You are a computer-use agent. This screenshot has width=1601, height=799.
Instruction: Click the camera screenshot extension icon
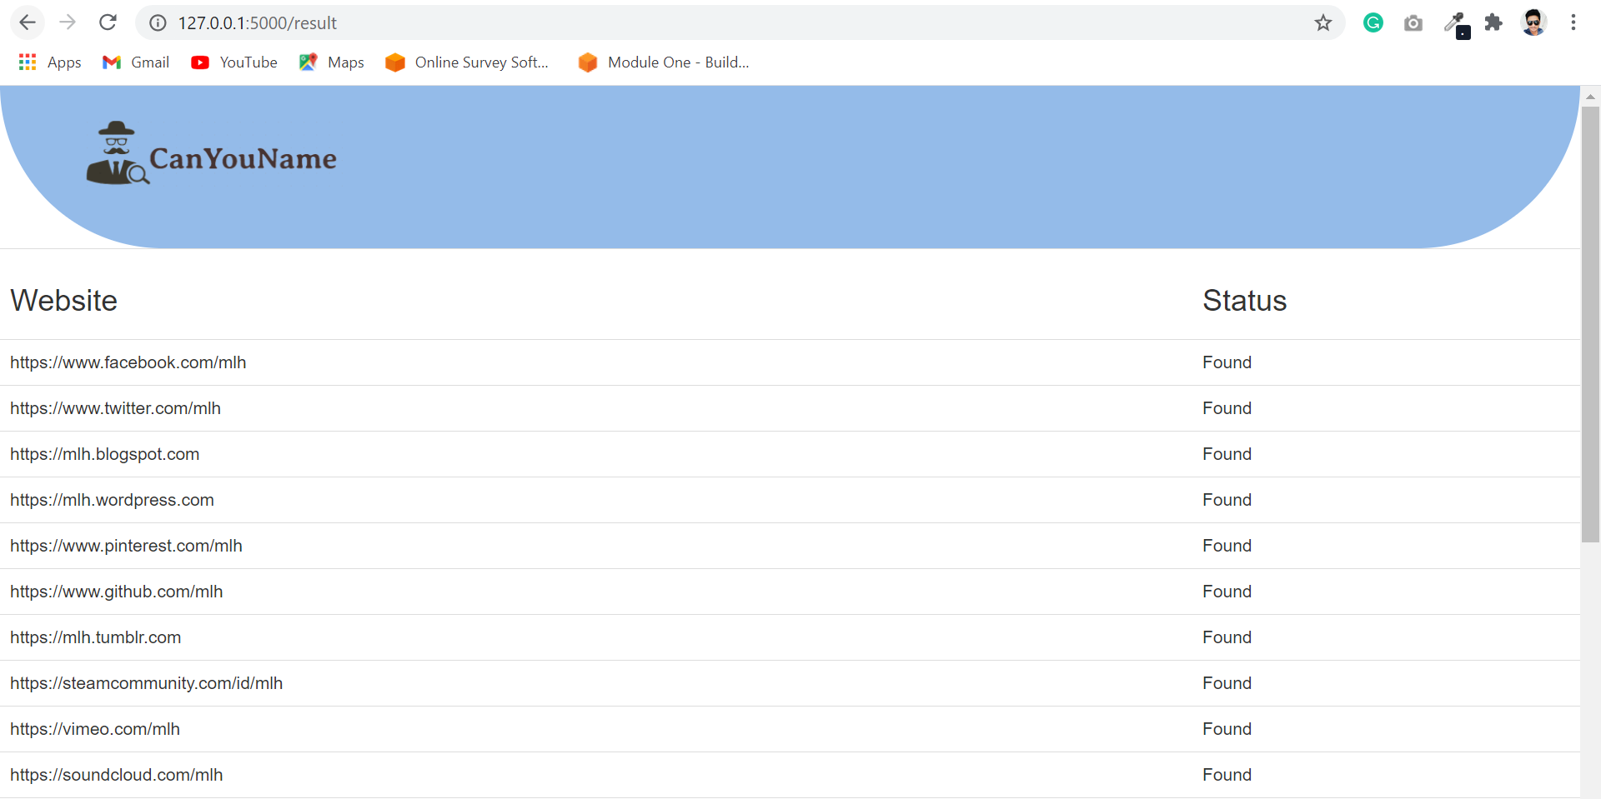[1413, 22]
